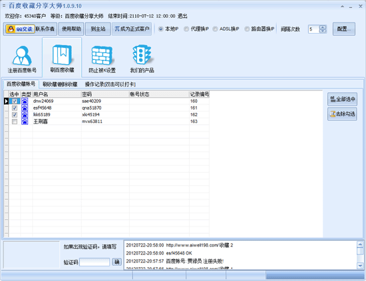Open the 配置 settings button

(x=344, y=29)
